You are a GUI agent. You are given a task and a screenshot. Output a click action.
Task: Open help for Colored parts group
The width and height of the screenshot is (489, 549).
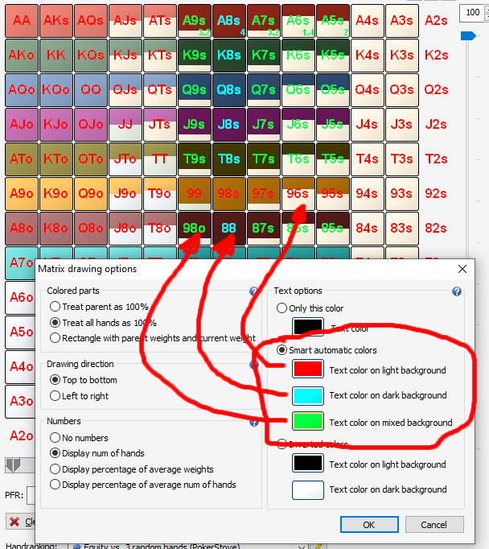pos(253,291)
